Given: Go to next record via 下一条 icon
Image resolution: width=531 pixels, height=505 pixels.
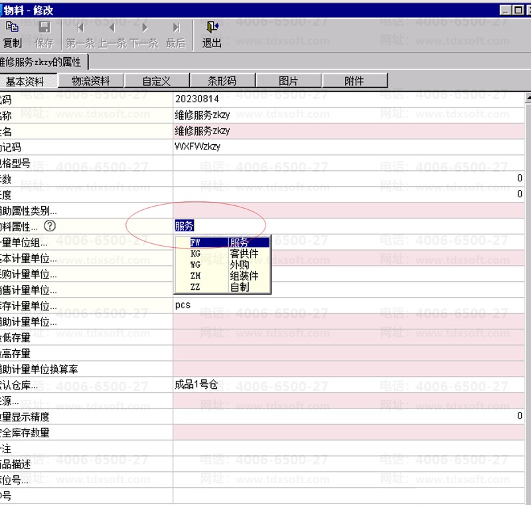Looking at the screenshot, I should 145,27.
